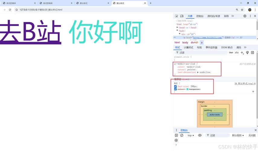Viewport: 258px width, 151px height.
Task: Open DevTools settings gear in top bar
Action: 245,16
